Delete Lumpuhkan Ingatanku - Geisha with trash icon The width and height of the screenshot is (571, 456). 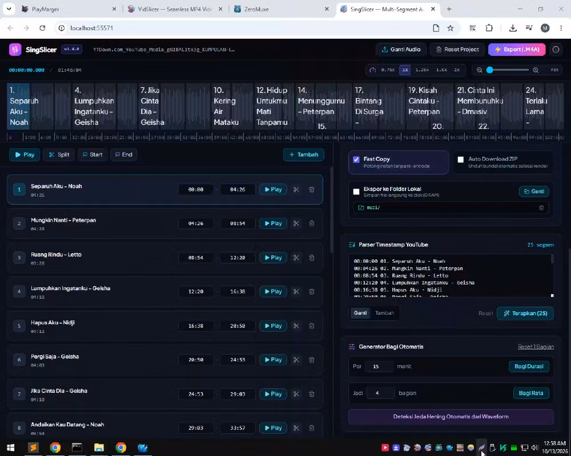tap(312, 291)
